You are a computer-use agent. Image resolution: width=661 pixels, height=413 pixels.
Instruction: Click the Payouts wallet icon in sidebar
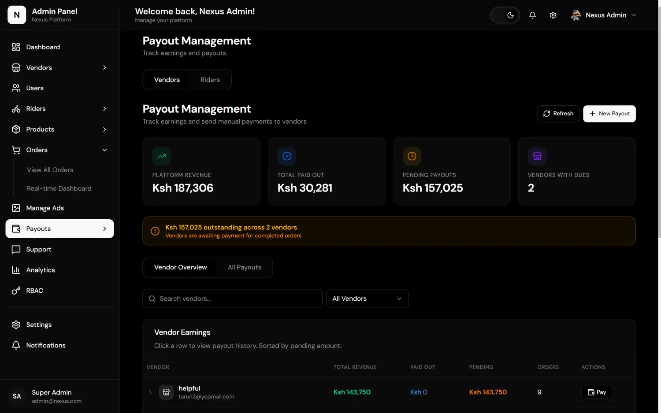16,229
